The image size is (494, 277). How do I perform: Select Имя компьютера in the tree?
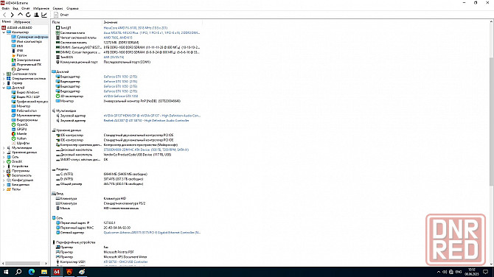(27, 41)
